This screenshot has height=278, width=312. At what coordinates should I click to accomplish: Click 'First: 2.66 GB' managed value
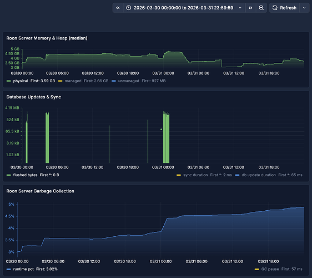[96, 81]
